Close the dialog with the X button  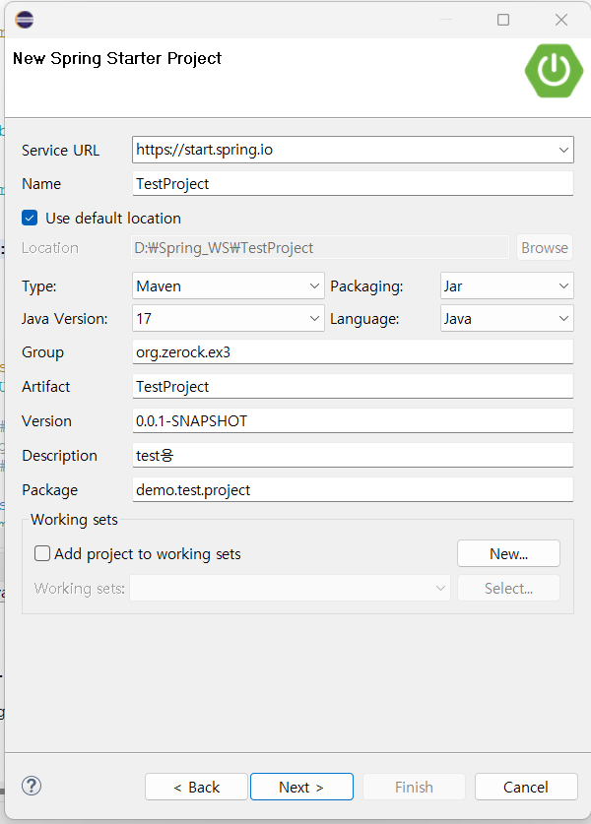coord(561,20)
